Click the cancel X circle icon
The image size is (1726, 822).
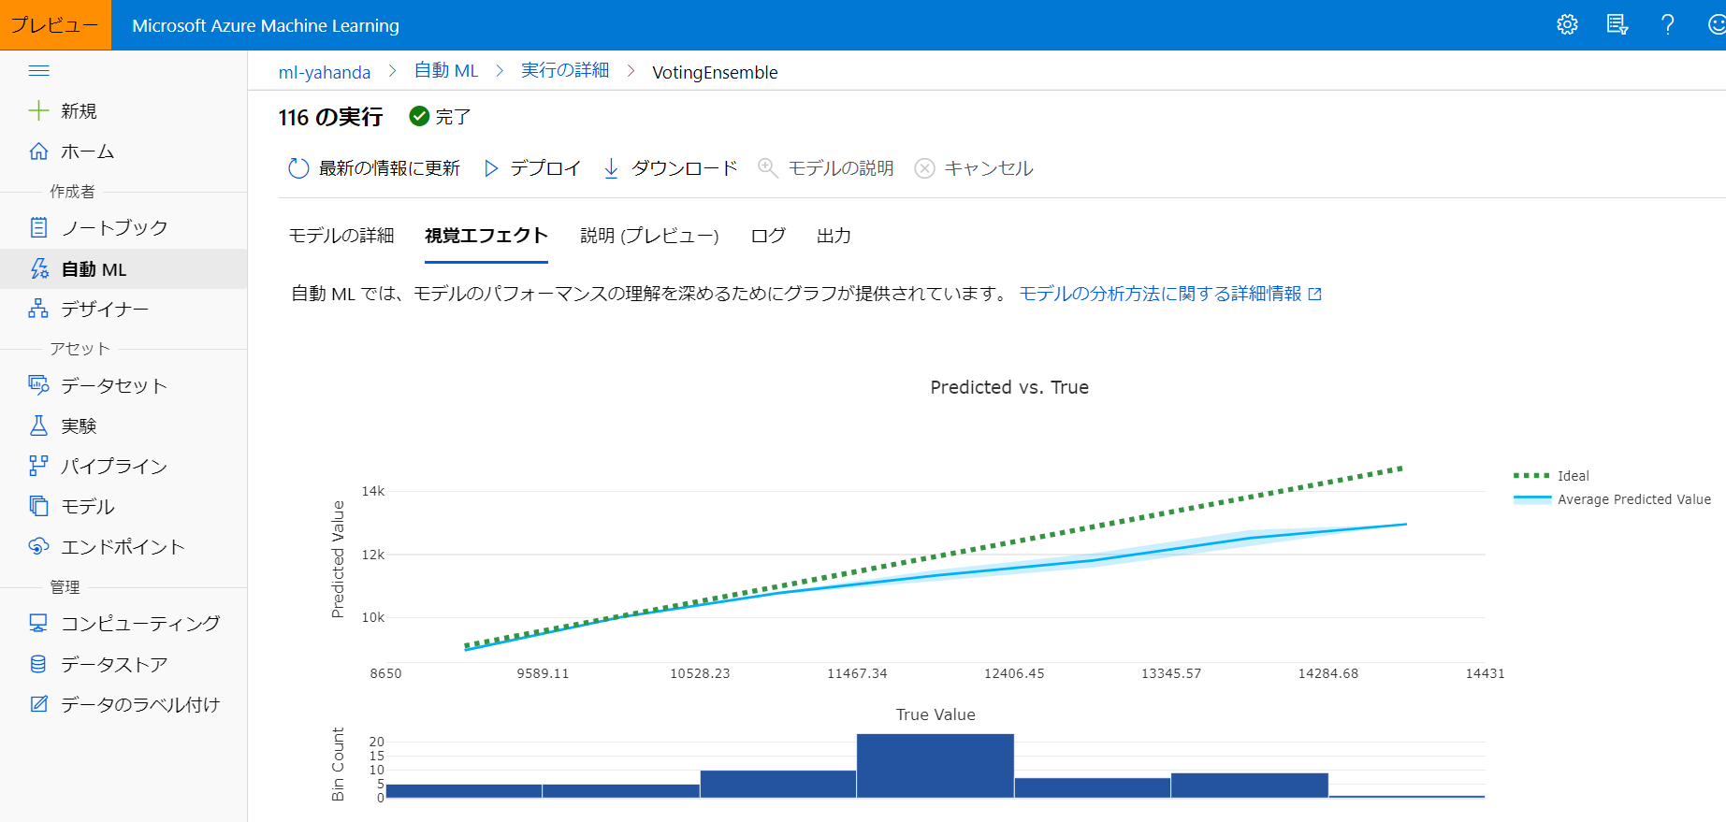[924, 168]
